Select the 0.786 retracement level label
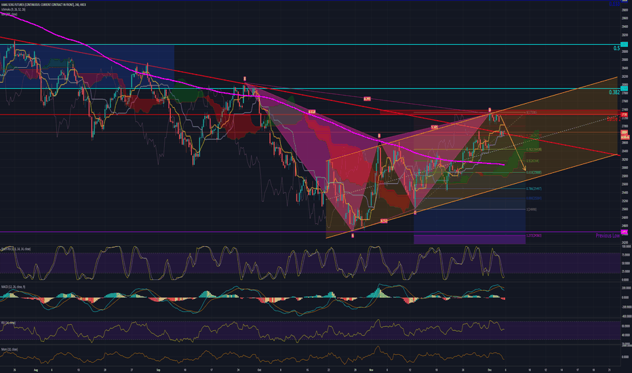Viewport: 632px width, 373px height. tap(534, 189)
